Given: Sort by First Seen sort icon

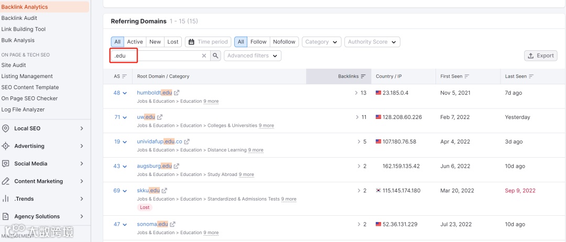Looking at the screenshot, I should pyautogui.click(x=467, y=76).
